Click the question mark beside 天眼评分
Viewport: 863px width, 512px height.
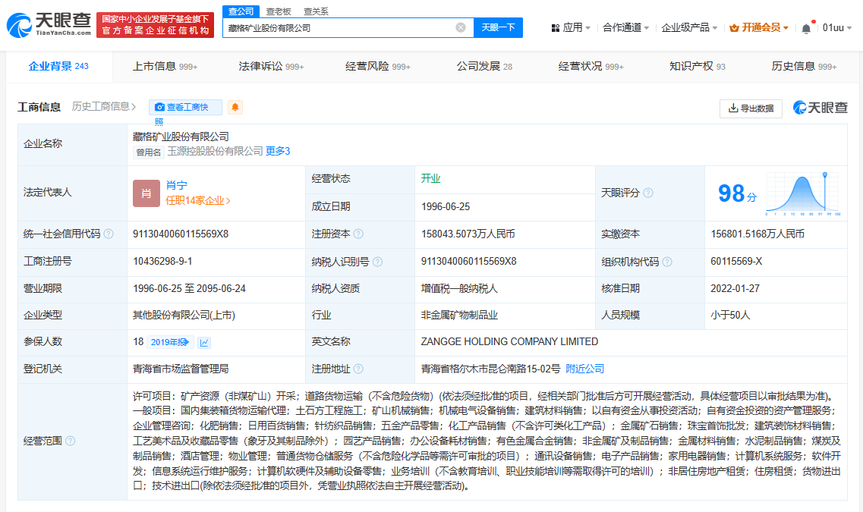(647, 193)
